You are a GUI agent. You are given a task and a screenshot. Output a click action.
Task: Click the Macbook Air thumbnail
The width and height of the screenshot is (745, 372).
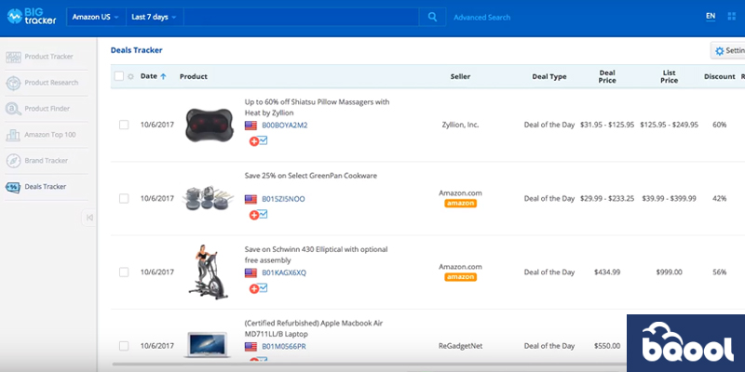207,344
